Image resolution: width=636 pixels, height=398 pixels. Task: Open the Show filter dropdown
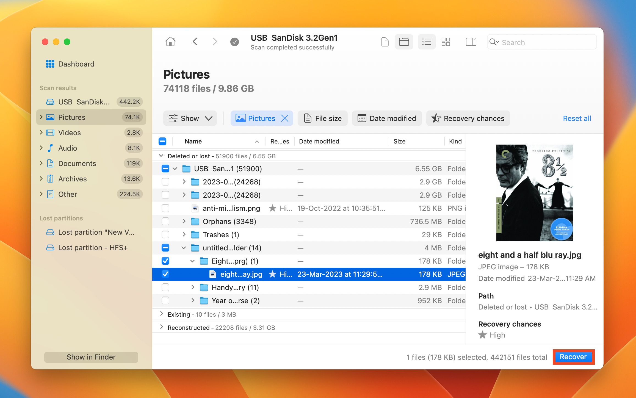(190, 118)
